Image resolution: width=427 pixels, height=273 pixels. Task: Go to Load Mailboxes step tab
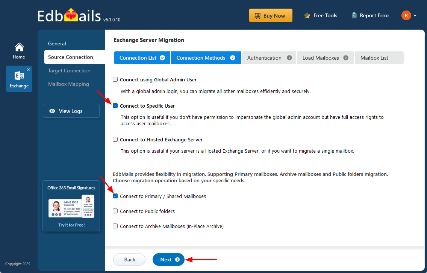point(326,58)
